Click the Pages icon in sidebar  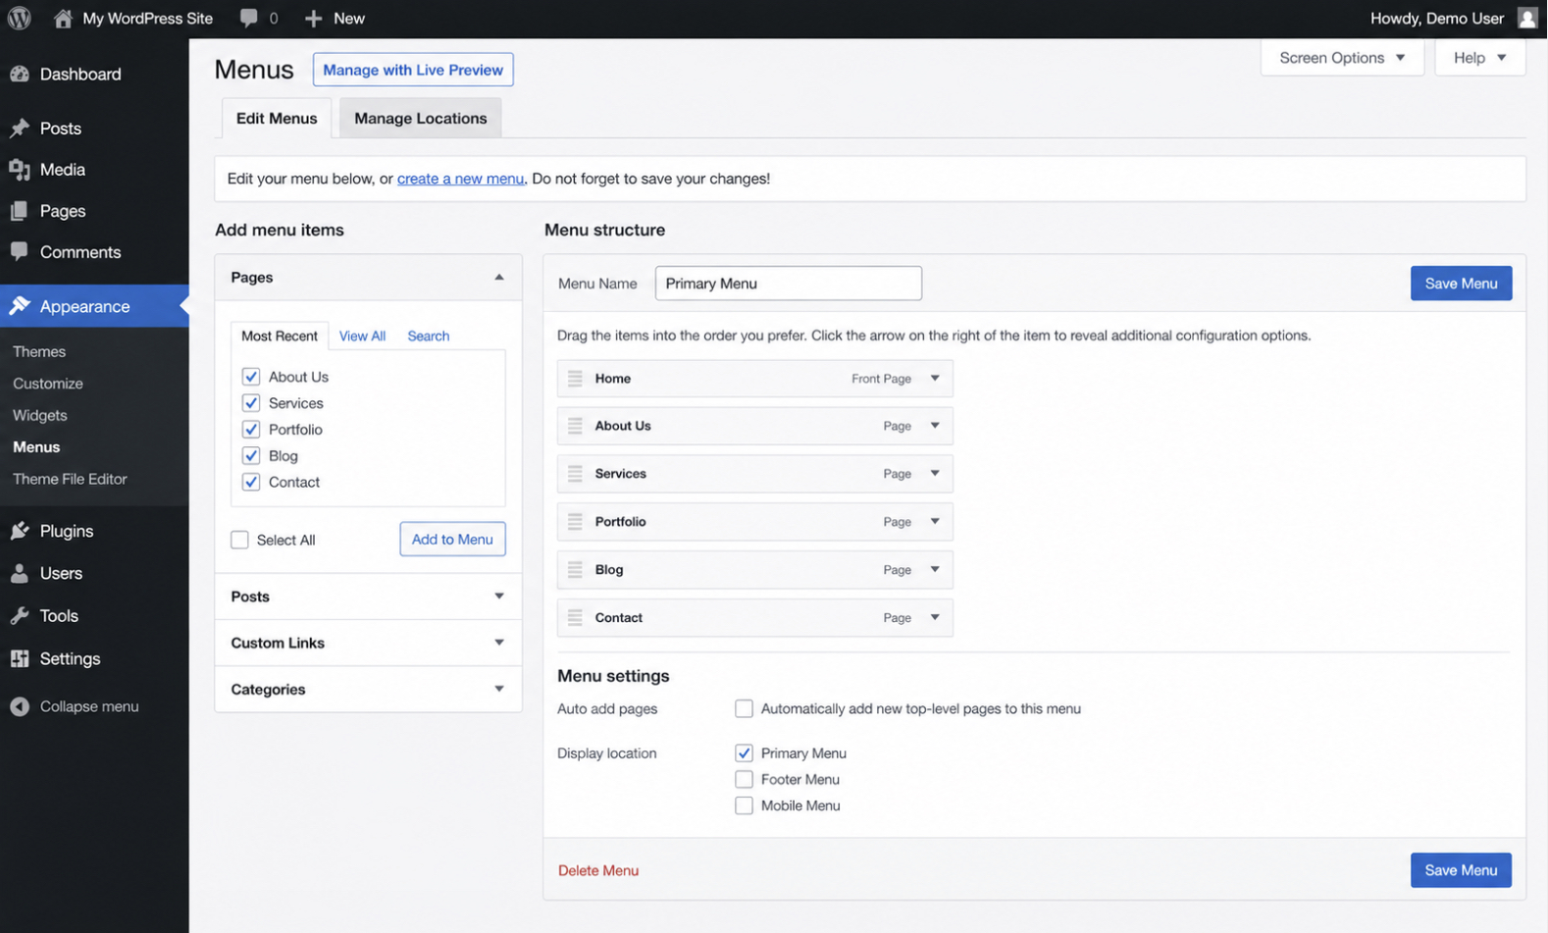coord(20,211)
